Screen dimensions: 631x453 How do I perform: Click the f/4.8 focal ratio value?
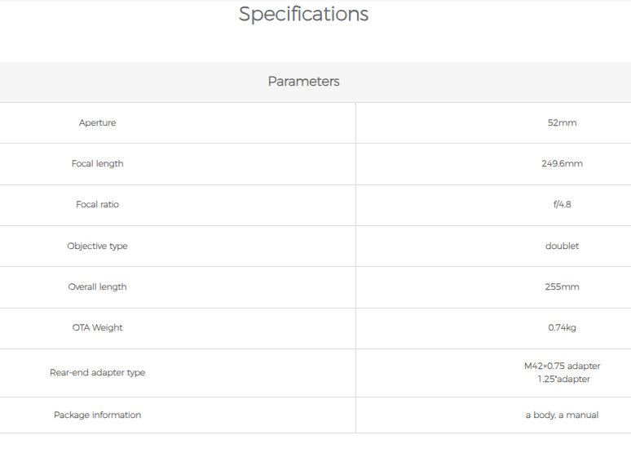click(x=562, y=204)
